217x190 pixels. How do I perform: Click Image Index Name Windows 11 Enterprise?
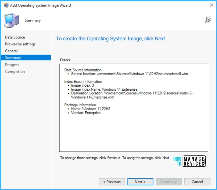[104, 89]
